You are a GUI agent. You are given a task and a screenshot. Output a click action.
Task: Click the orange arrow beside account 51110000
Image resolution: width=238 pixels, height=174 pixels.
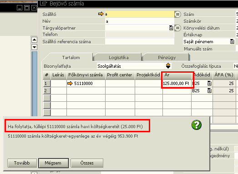pos(70,83)
